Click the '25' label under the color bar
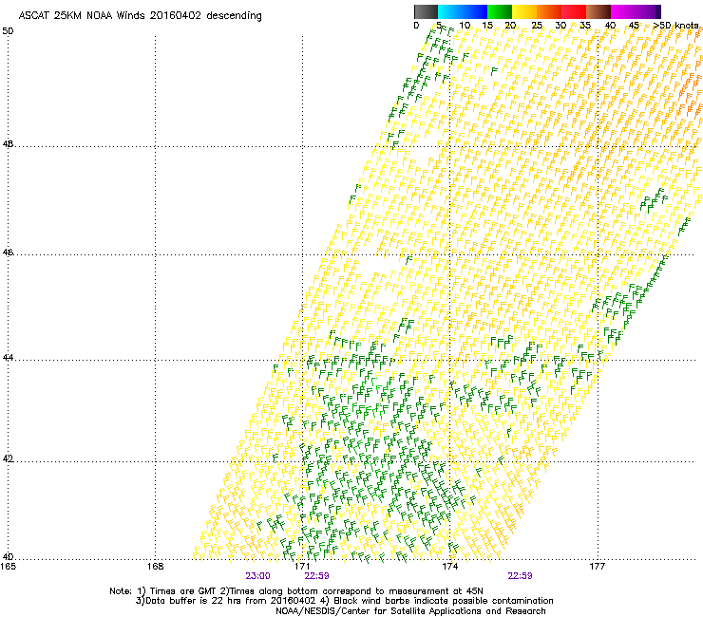Image resolution: width=703 pixels, height=617 pixels. (537, 26)
